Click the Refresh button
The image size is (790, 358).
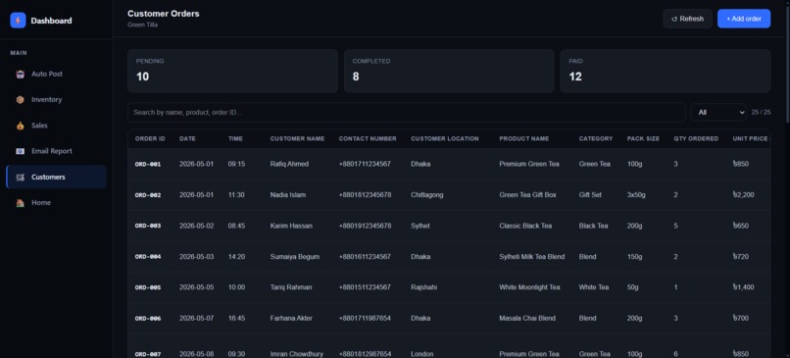coord(687,19)
